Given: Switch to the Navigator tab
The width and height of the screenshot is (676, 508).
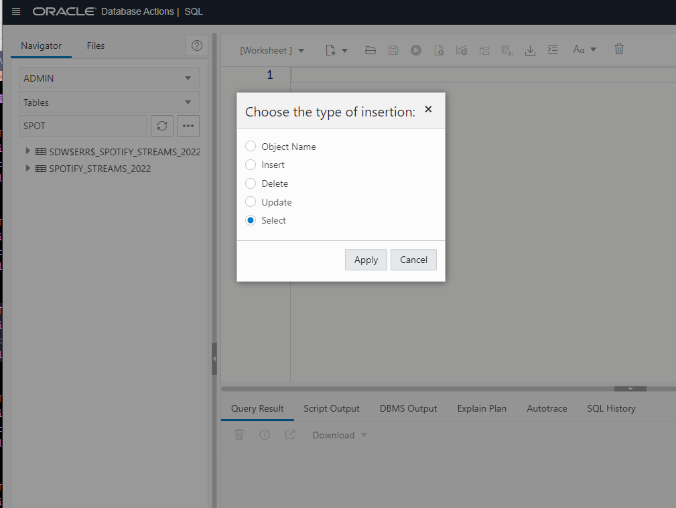Looking at the screenshot, I should 42,46.
